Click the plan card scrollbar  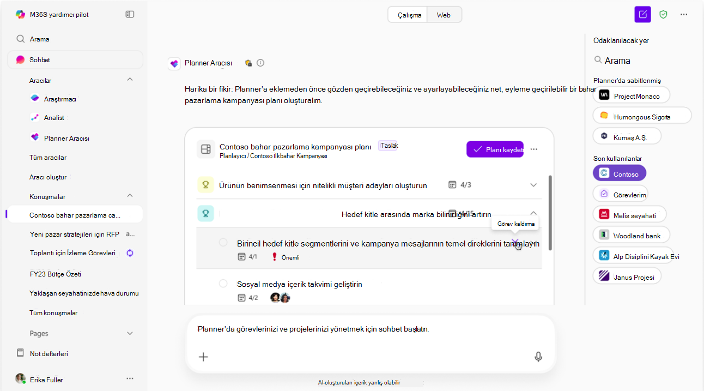click(x=550, y=213)
